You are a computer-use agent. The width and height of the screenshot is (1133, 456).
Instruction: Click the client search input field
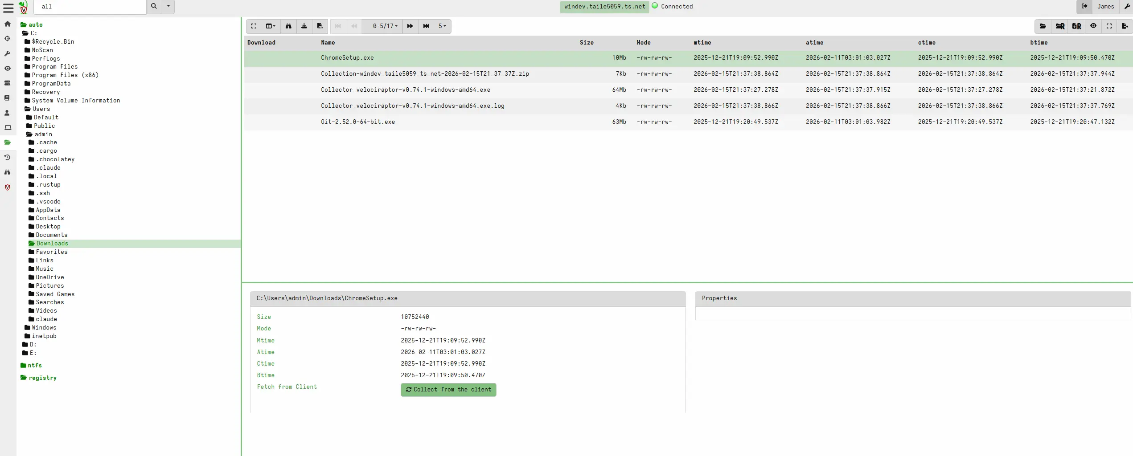tap(90, 7)
